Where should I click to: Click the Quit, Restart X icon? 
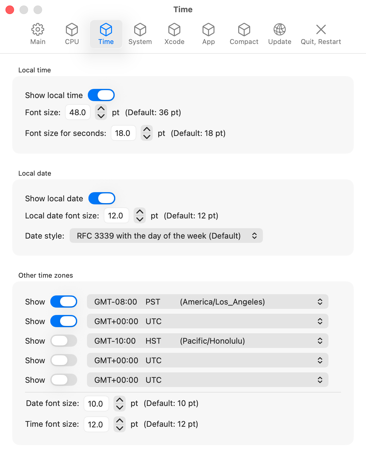coord(321,30)
